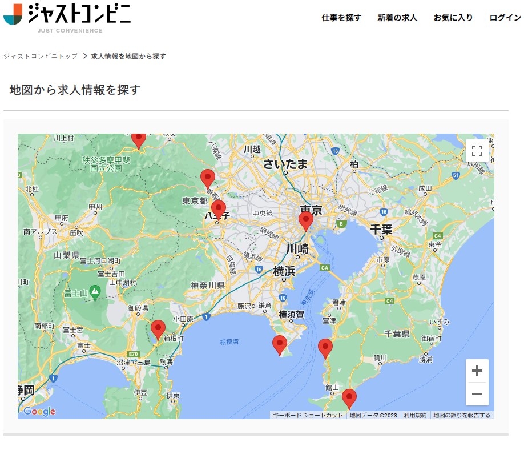Click the 勝浦 label on map
This screenshot has height=450, width=524.
(x=425, y=359)
